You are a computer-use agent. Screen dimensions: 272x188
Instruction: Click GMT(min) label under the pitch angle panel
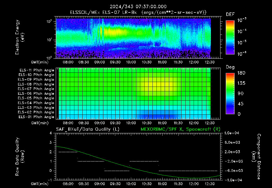pos(40,123)
